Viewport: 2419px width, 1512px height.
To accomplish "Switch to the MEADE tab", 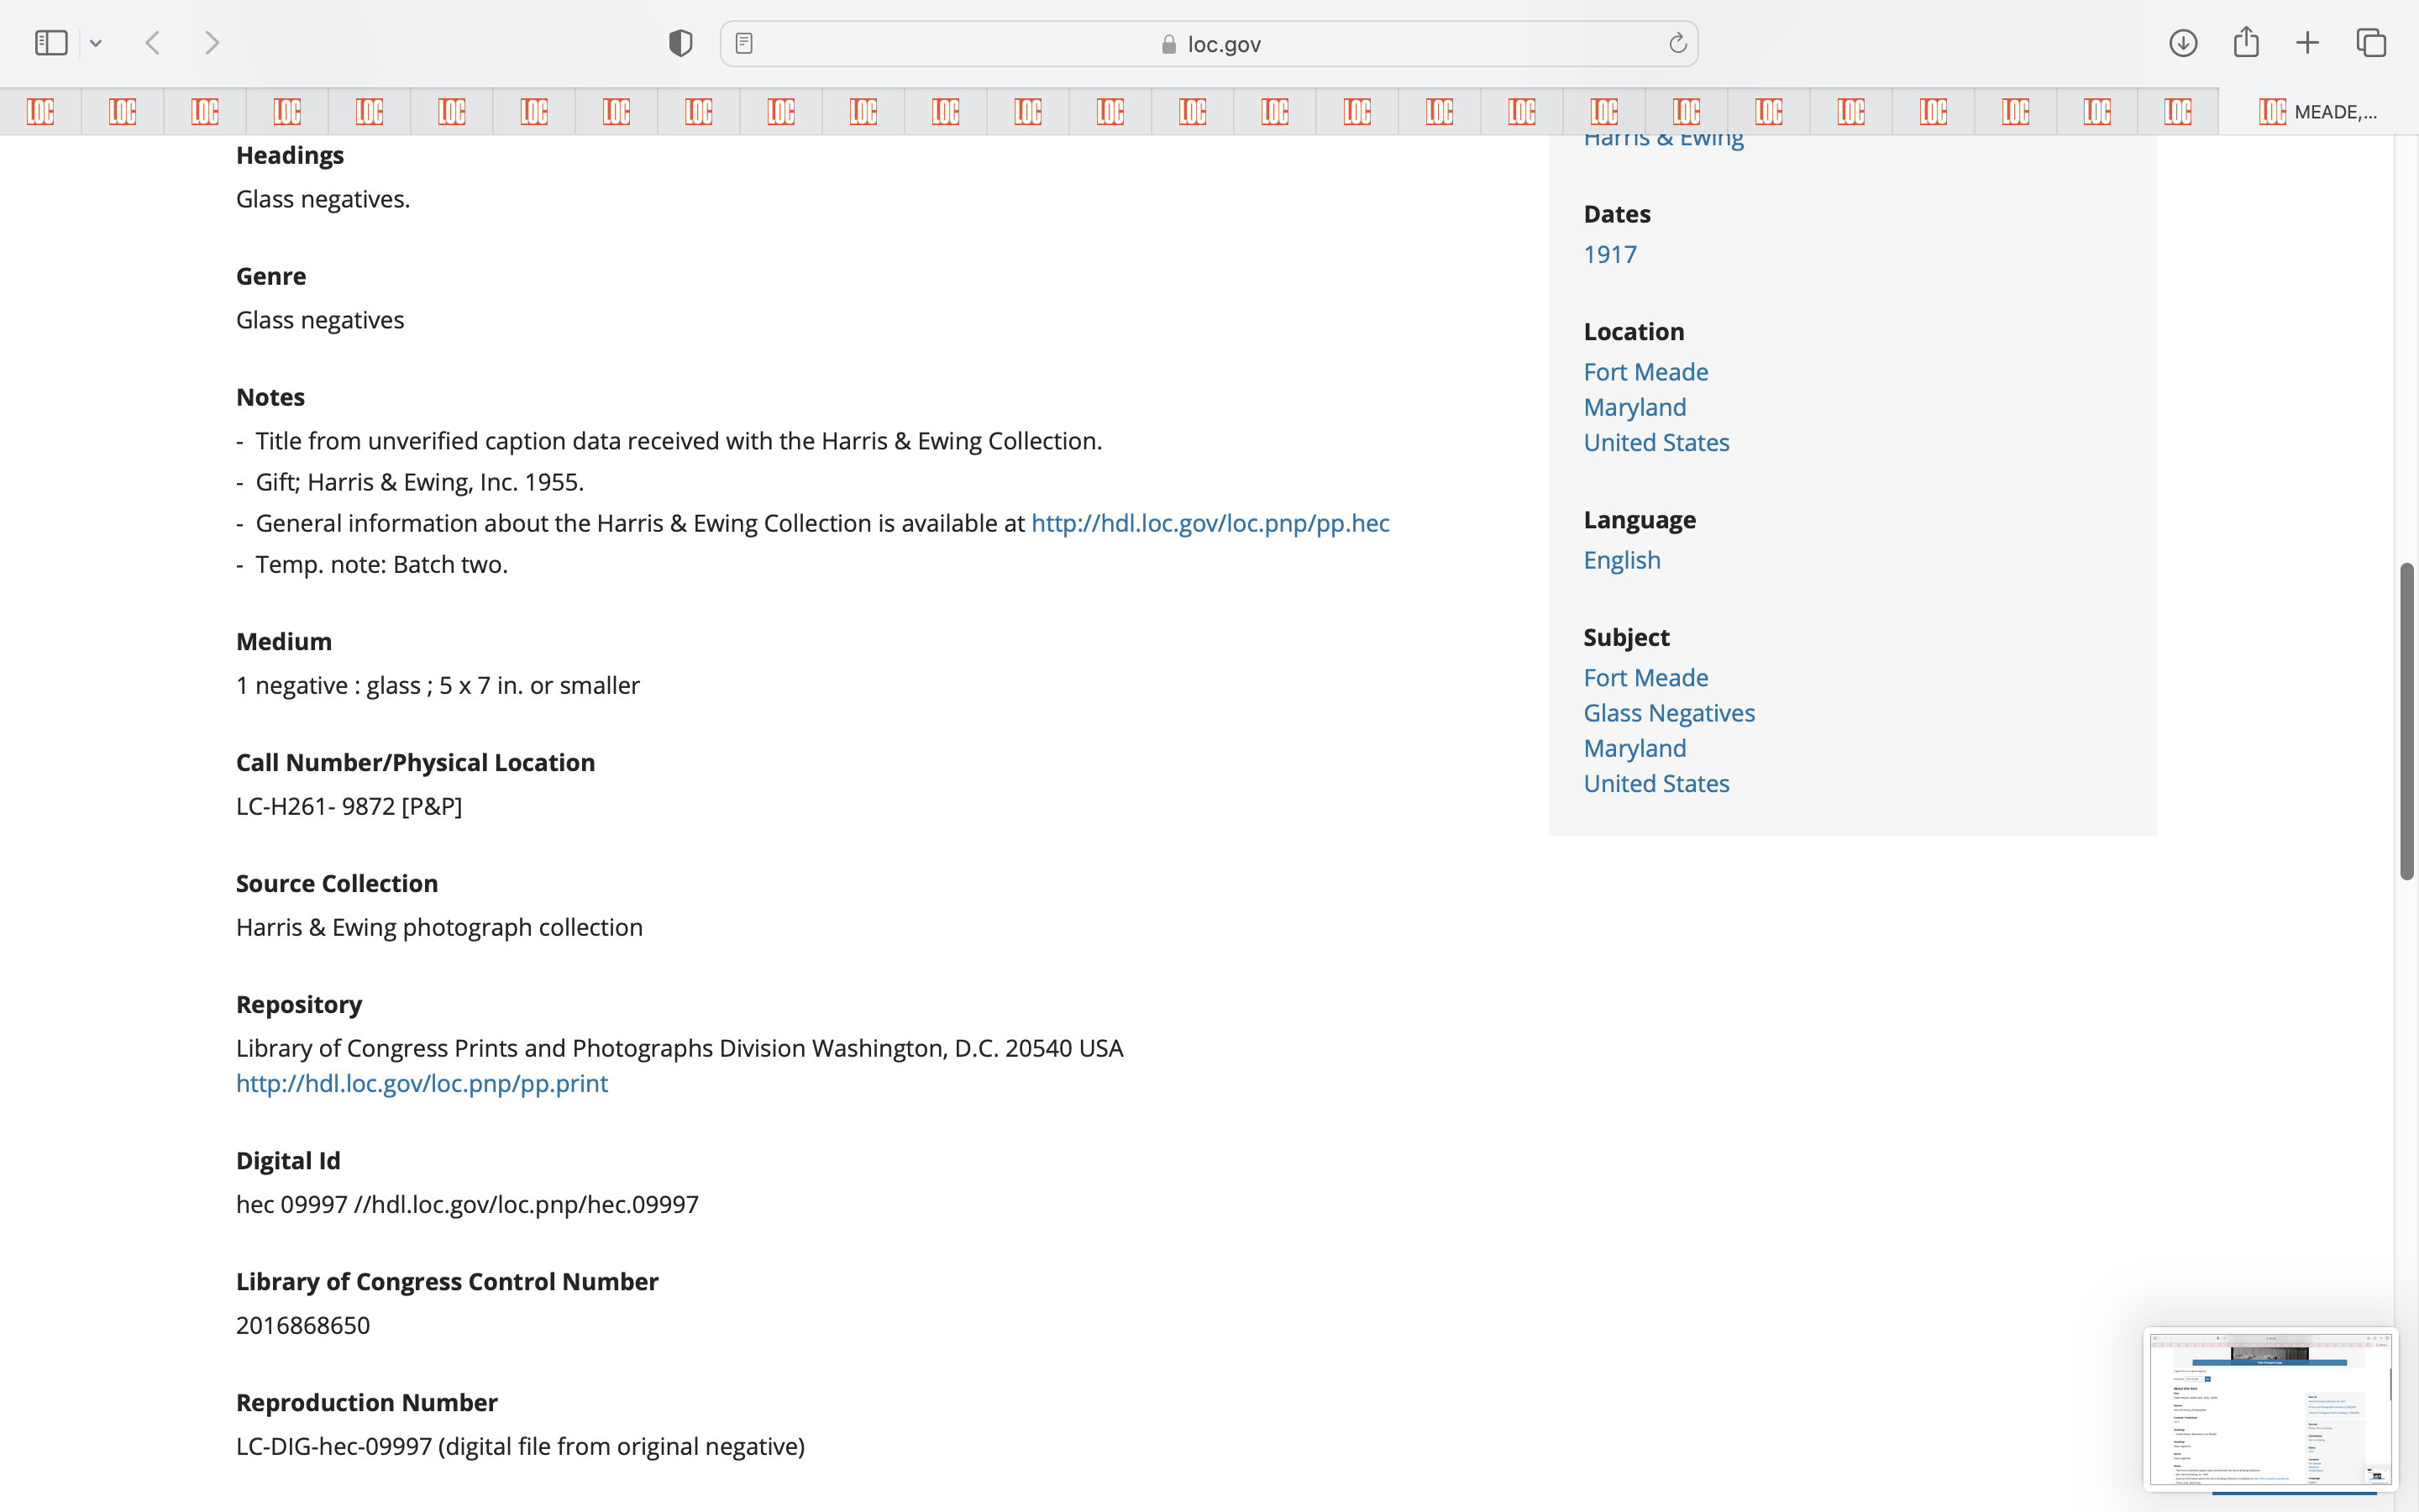I will [2318, 111].
